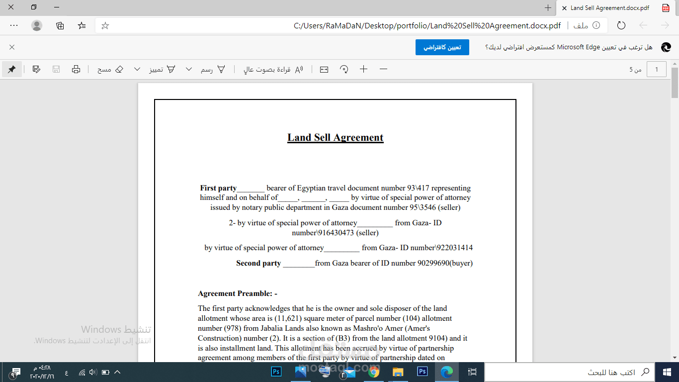Image resolution: width=679 pixels, height=382 pixels.
Task: Open the Mail app from the taskbar
Action: pyautogui.click(x=349, y=372)
